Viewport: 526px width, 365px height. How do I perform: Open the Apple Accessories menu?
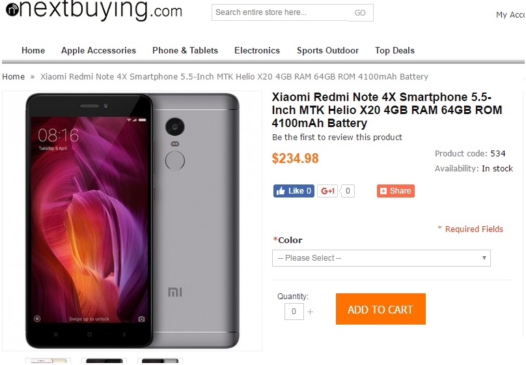pos(99,50)
